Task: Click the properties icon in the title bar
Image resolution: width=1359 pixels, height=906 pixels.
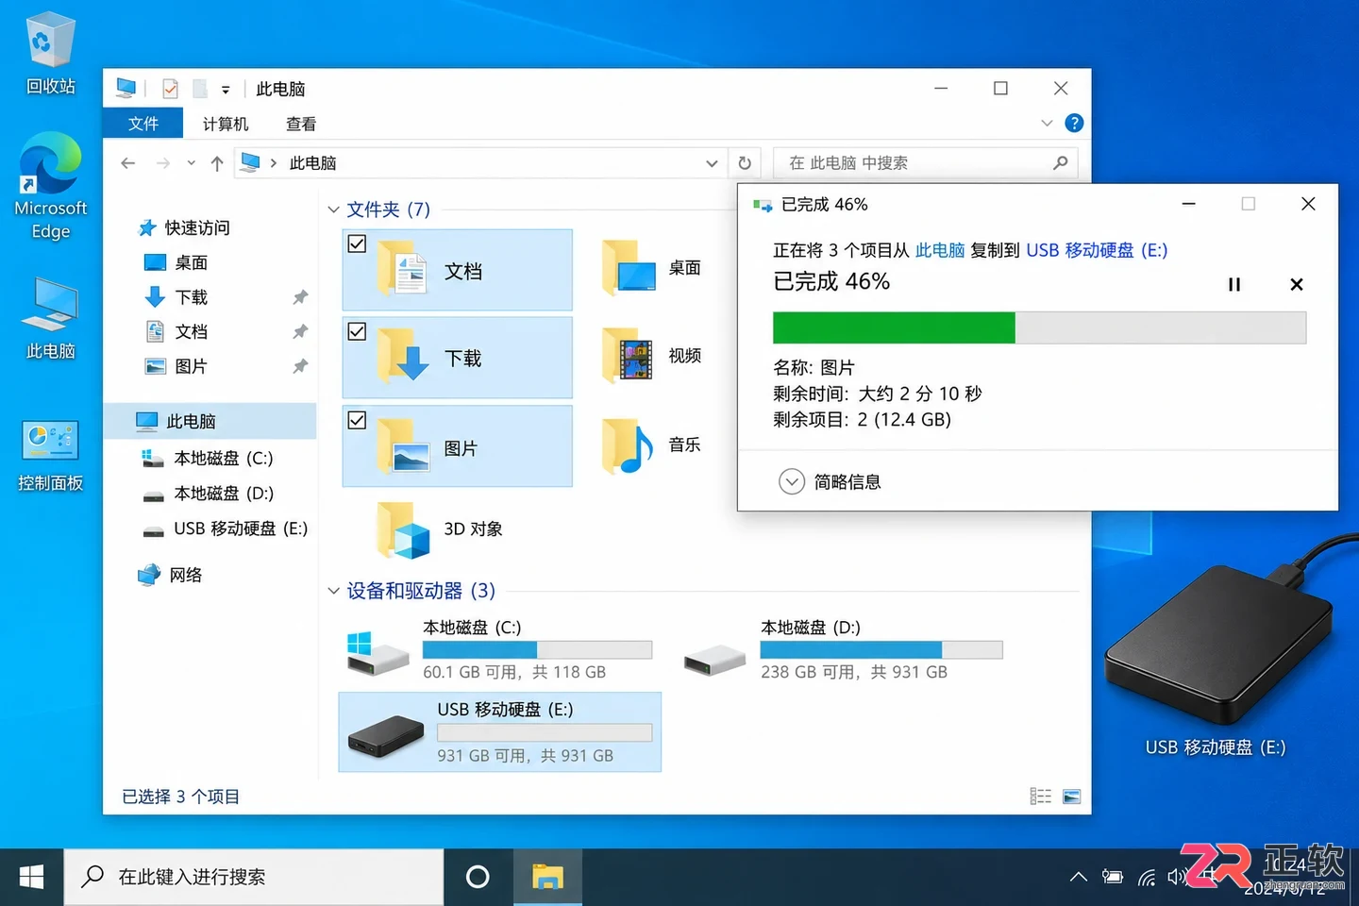Action: point(170,89)
